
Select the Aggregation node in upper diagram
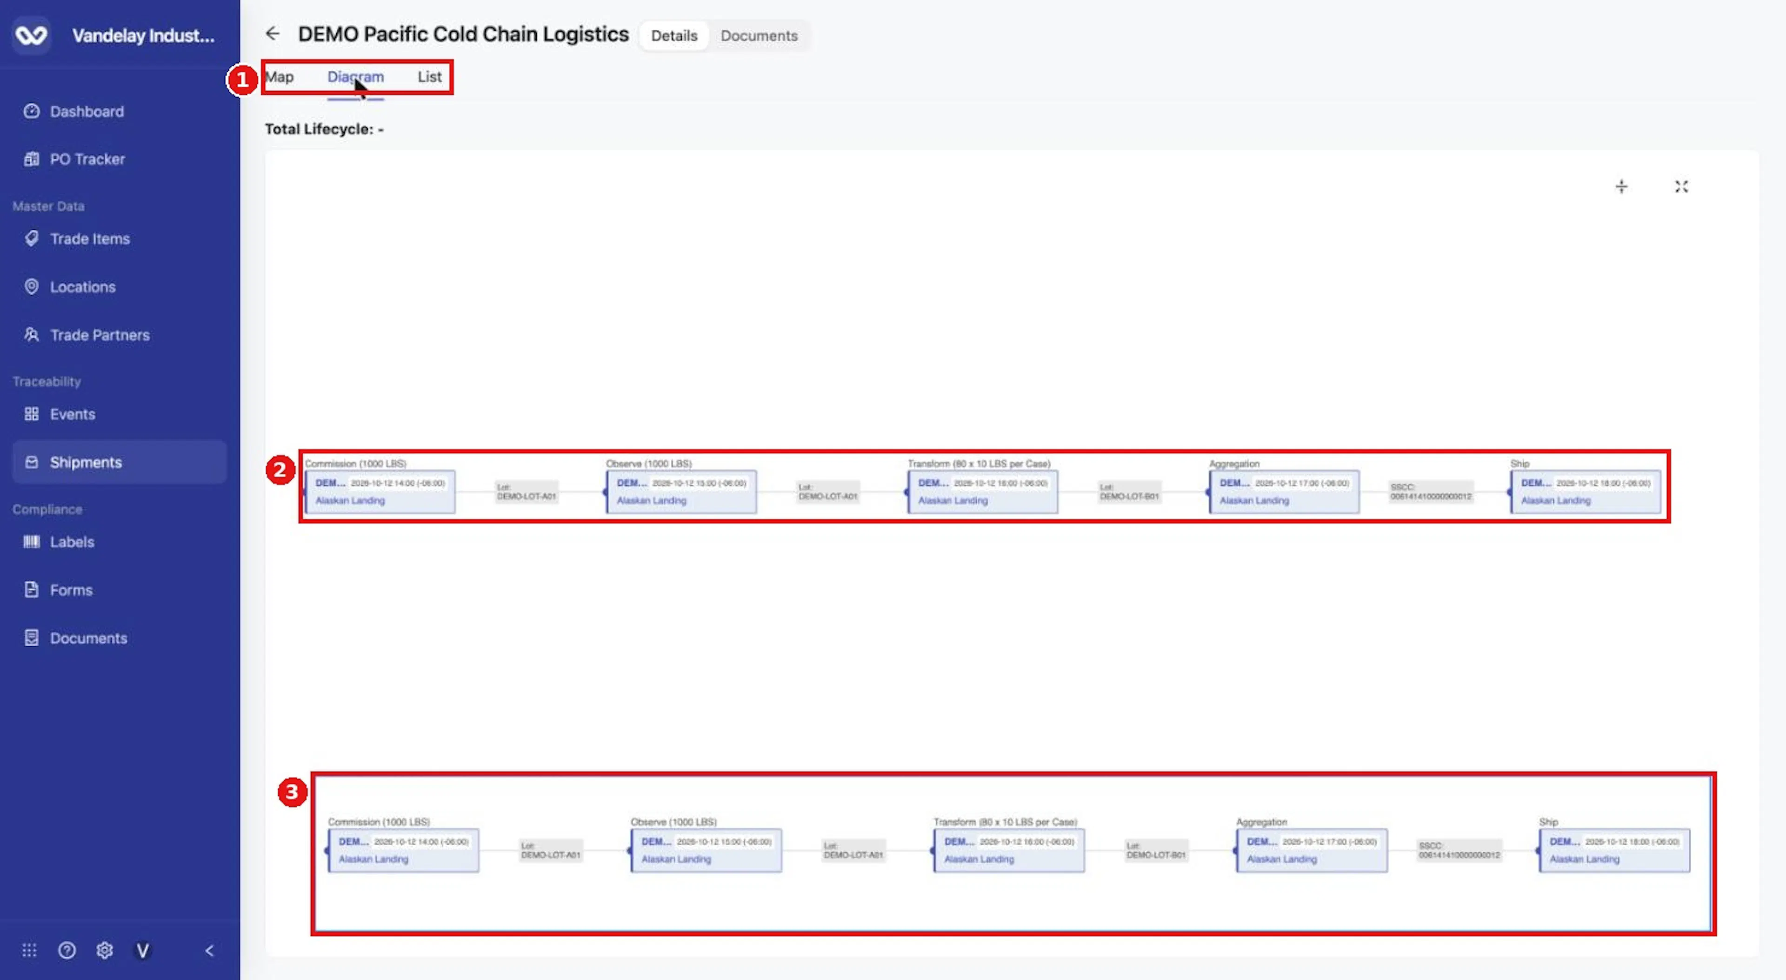(x=1284, y=491)
